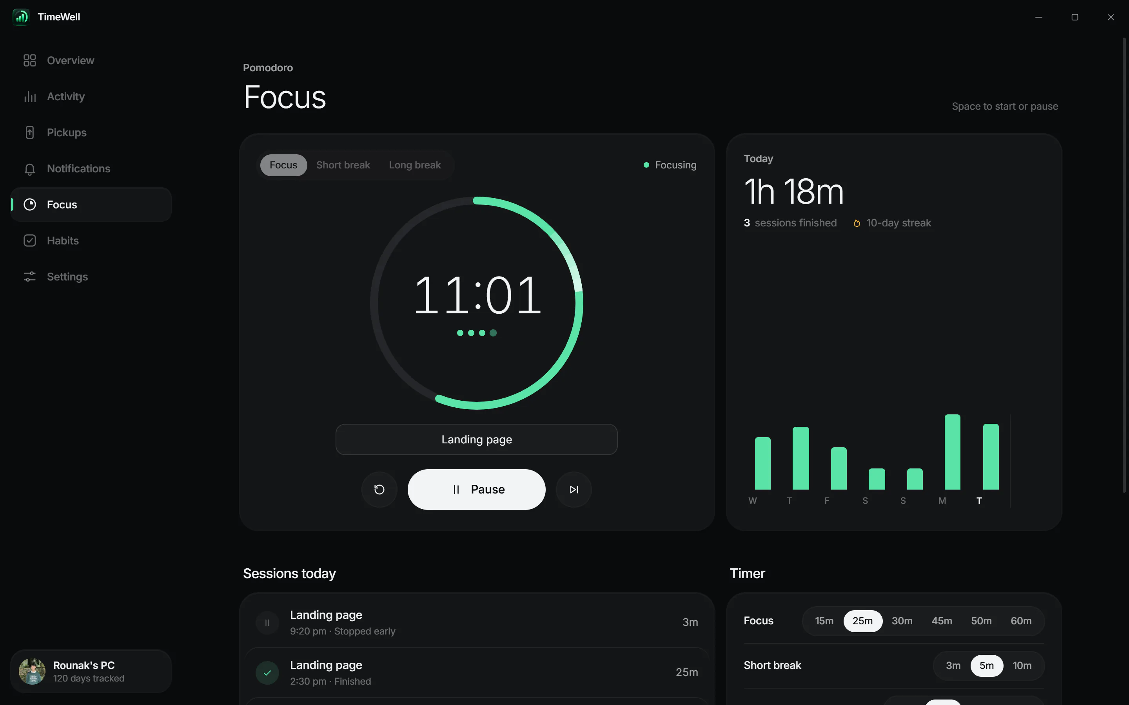
Task: Click the streak flame icon
Action: coord(857,223)
